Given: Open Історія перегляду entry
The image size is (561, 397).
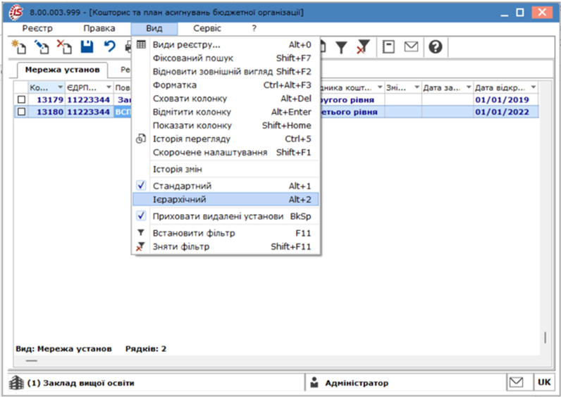Looking at the screenshot, I should (226, 139).
